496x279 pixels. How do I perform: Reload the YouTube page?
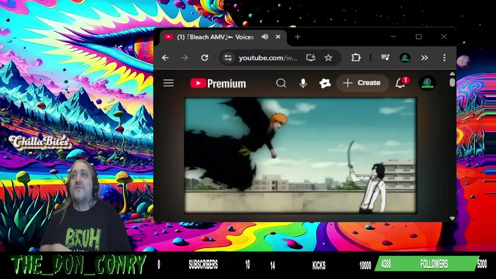(x=205, y=58)
